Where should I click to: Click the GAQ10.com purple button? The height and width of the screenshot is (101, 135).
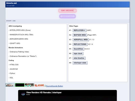click(x=67, y=16)
